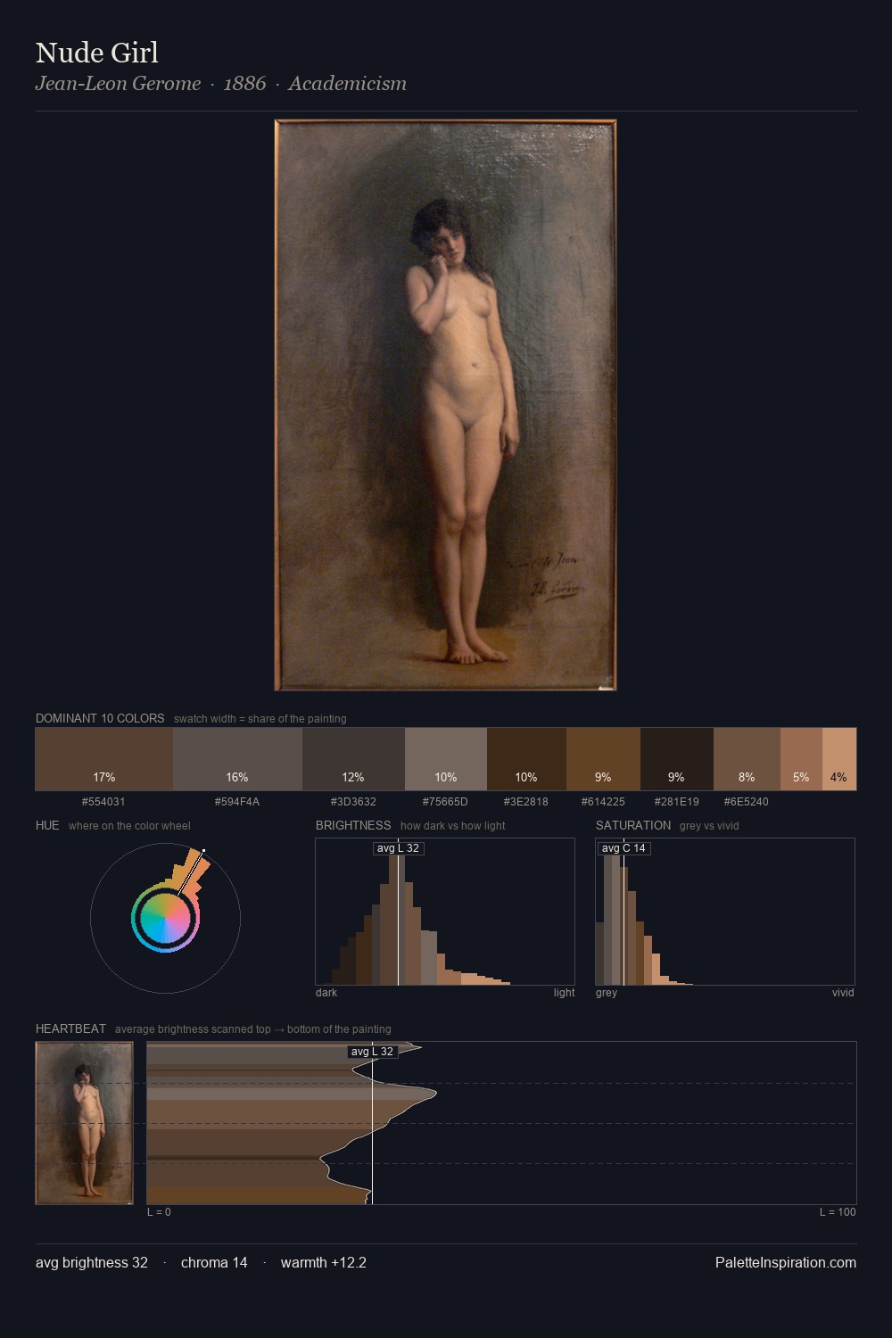This screenshot has width=892, height=1338.
Task: Click 'avg L 32' marker in brightness histogram
Action: tap(398, 848)
